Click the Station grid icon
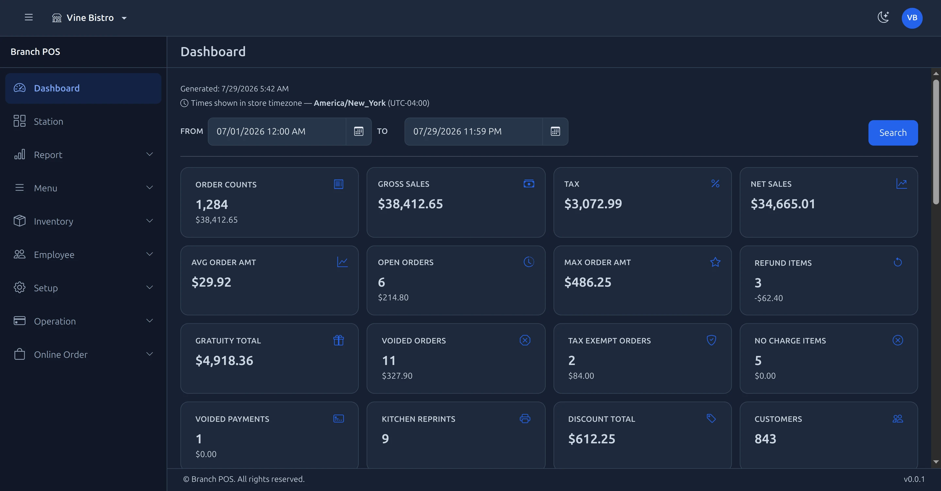Viewport: 941px width, 491px height. tap(19, 121)
